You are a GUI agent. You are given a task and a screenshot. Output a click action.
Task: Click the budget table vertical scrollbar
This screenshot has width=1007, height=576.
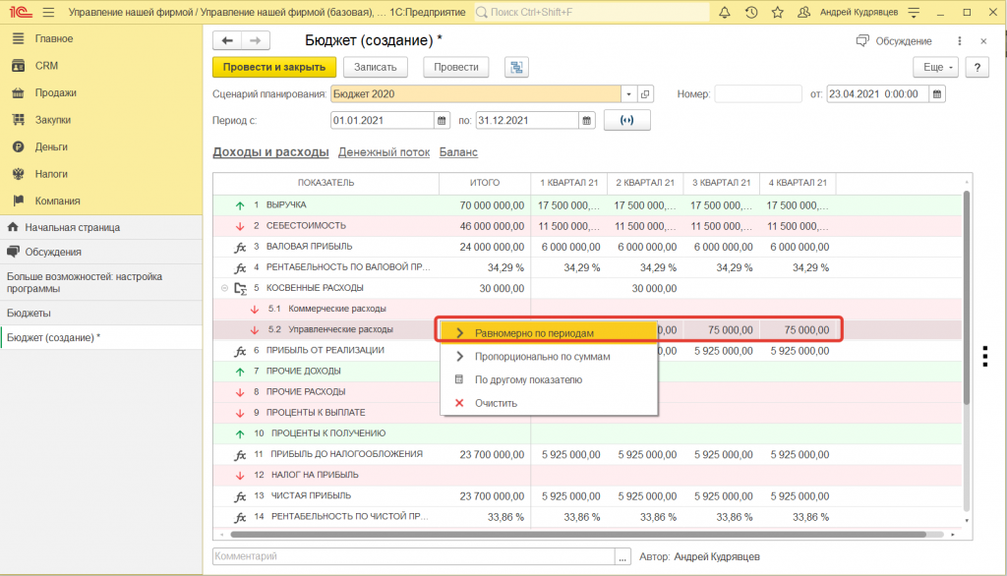[x=967, y=295]
